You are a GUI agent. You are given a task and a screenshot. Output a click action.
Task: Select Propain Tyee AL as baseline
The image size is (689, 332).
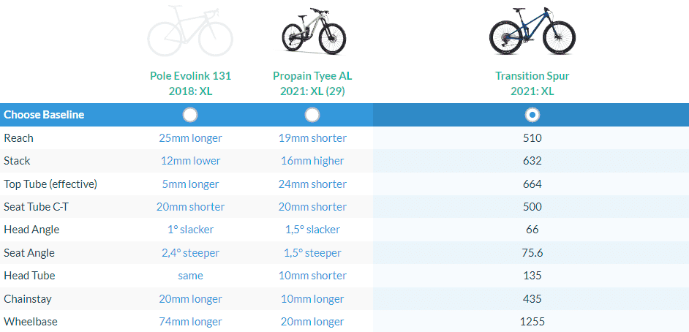pos(312,115)
